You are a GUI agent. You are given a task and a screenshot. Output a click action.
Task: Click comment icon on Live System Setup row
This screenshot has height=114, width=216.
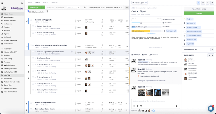click(102, 60)
